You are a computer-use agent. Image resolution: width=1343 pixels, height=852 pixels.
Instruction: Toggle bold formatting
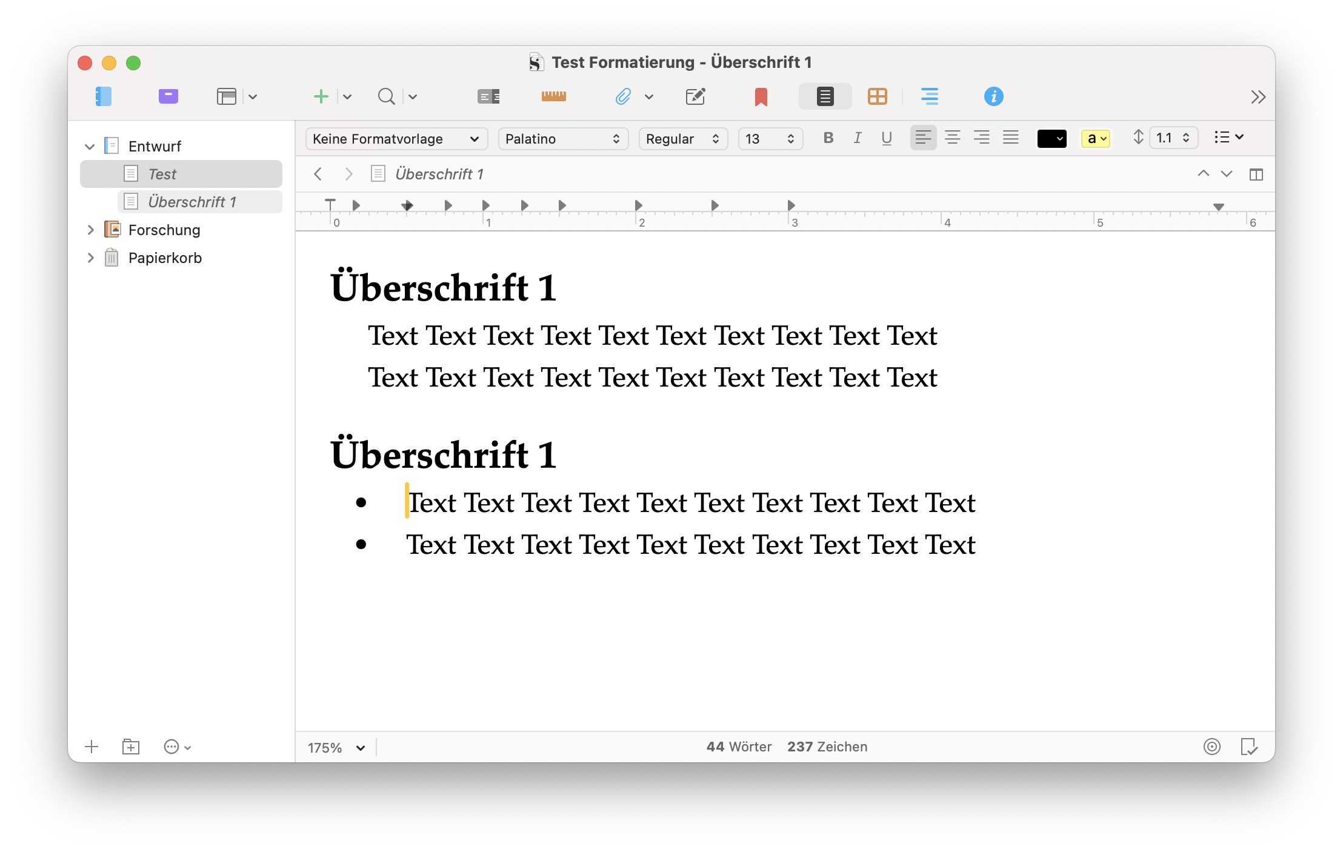tap(828, 138)
